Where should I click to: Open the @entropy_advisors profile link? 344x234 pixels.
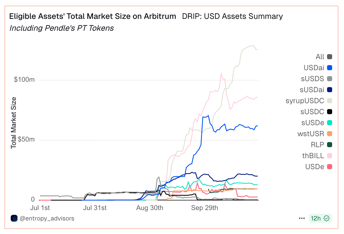click(x=47, y=218)
